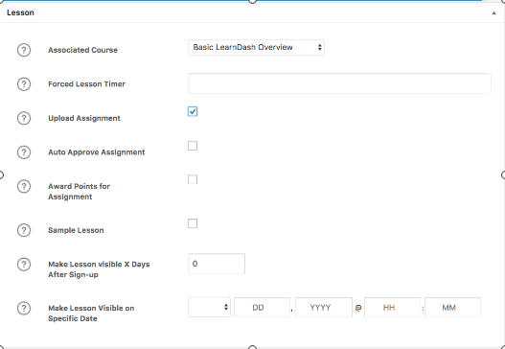Screen dimensions: 505x349
Task: Collapse the Lesson panel with arrow
Action: click(x=494, y=12)
